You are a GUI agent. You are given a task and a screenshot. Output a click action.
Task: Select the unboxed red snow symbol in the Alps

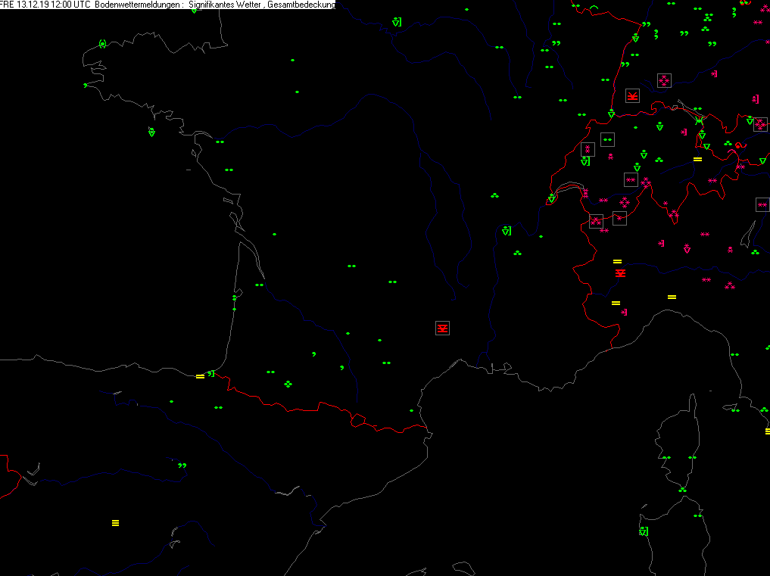[x=620, y=272]
